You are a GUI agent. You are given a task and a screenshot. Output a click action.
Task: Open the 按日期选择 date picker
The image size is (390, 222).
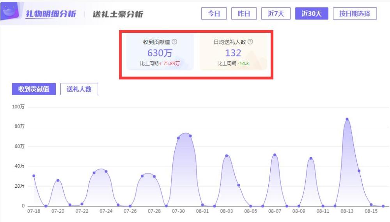(x=355, y=13)
